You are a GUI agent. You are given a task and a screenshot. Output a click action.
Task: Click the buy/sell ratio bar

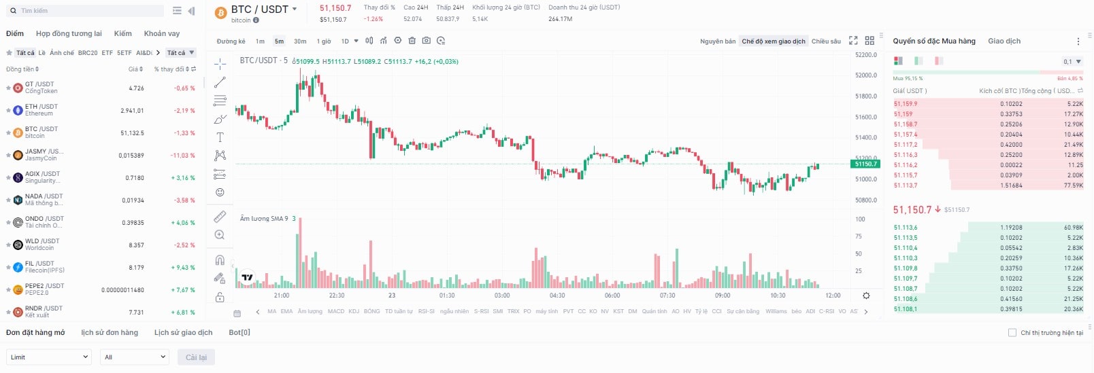coord(988,72)
